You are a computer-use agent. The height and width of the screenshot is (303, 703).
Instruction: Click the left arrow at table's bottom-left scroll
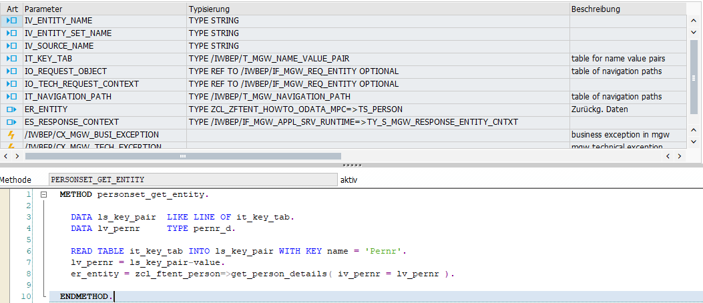tap(6, 156)
